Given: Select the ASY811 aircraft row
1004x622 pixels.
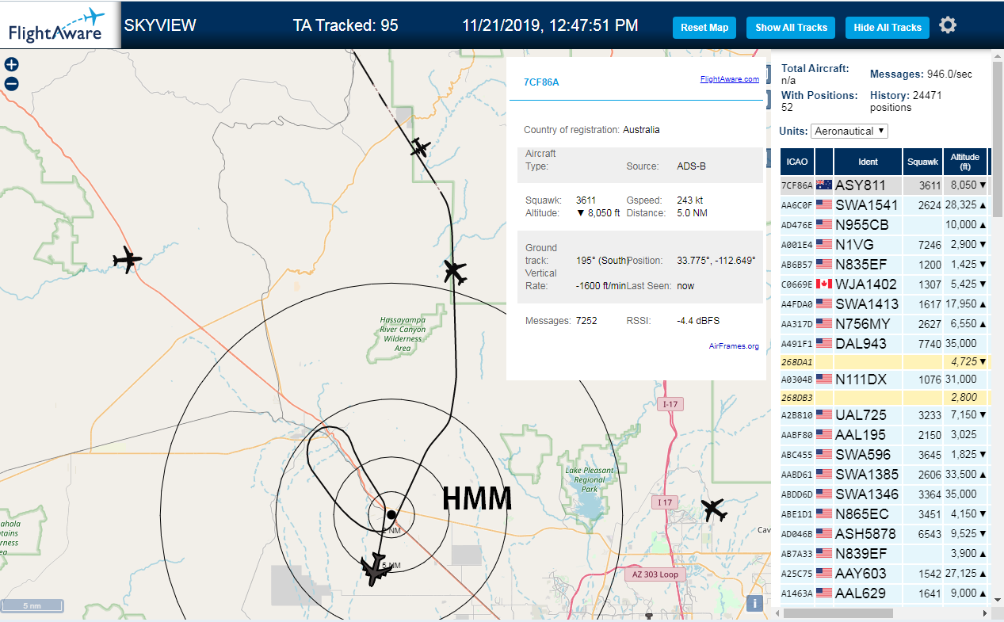Looking at the screenshot, I should tap(884, 185).
